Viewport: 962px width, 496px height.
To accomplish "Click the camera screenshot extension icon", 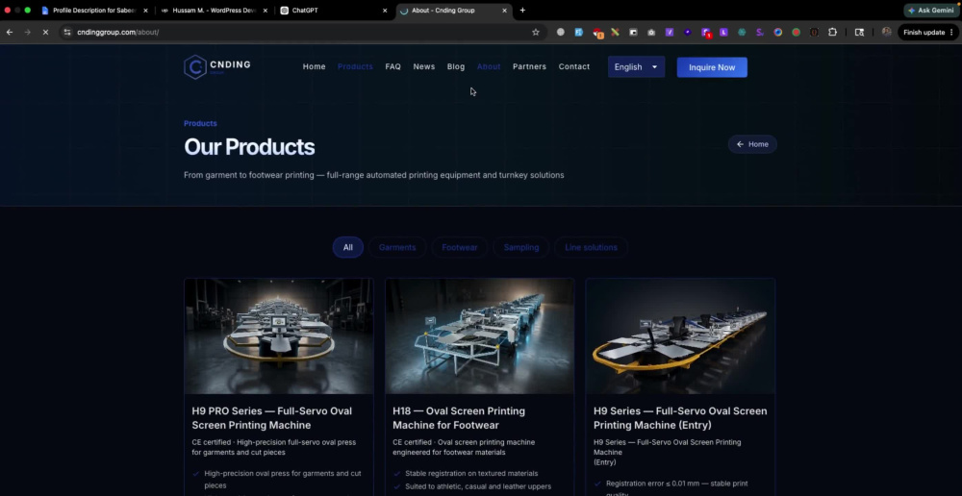I will point(651,32).
